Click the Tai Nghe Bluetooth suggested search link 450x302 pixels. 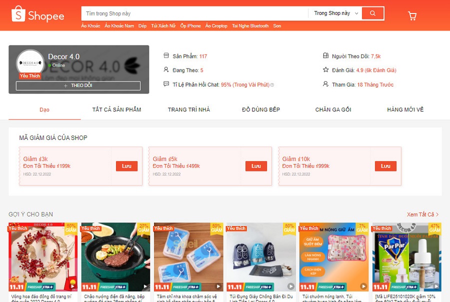[250, 26]
